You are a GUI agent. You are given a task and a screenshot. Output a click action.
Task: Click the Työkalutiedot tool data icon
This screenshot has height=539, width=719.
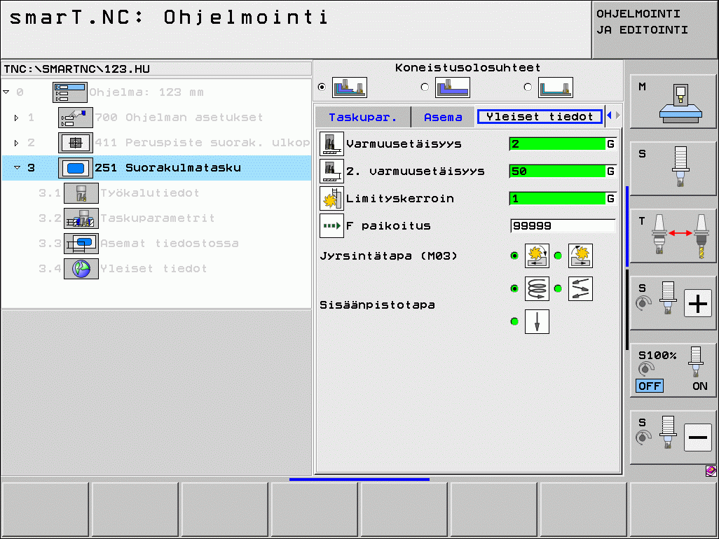[x=81, y=192]
